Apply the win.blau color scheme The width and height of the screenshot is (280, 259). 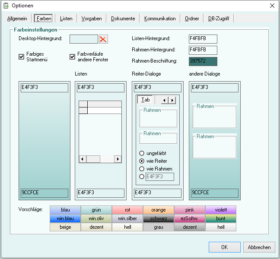(x=65, y=218)
